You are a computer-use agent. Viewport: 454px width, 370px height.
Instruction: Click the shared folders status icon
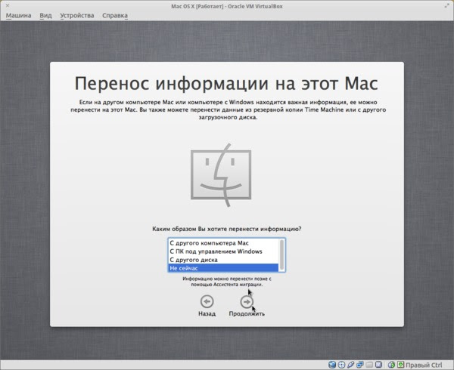coord(369,365)
